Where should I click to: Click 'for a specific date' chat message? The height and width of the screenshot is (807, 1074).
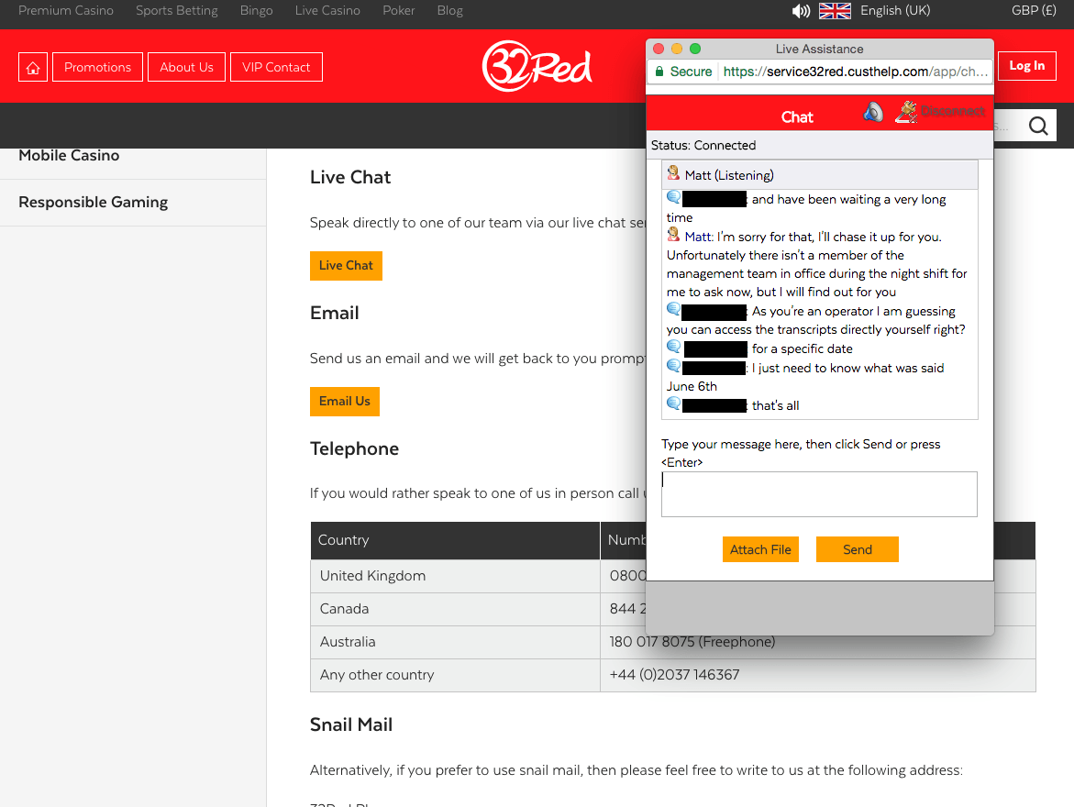pos(803,348)
